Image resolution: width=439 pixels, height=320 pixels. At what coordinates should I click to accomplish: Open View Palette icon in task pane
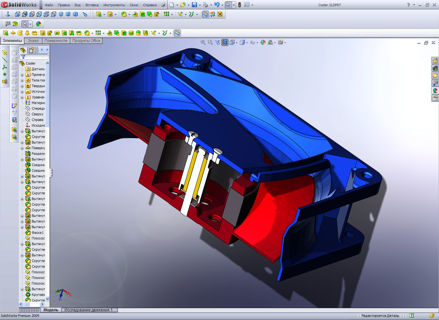[435, 83]
